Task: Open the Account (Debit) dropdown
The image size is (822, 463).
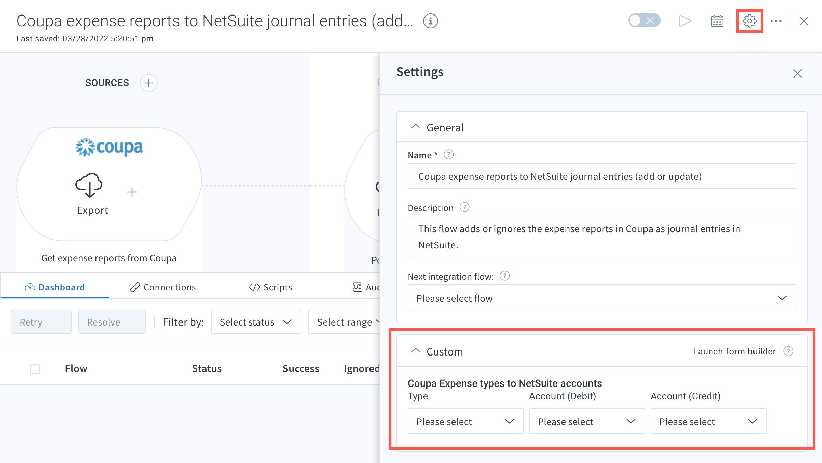Action: click(586, 422)
